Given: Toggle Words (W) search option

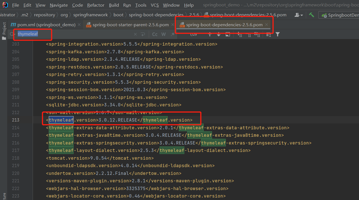Looking at the screenshot, I should point(164,34).
